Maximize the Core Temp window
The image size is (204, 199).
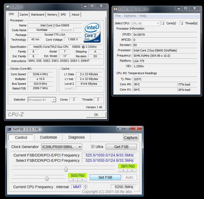[186, 8]
